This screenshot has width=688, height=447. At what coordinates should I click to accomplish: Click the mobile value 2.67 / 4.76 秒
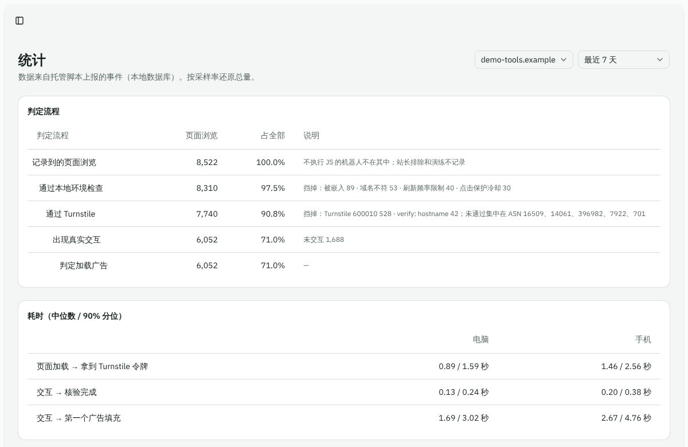(x=626, y=418)
